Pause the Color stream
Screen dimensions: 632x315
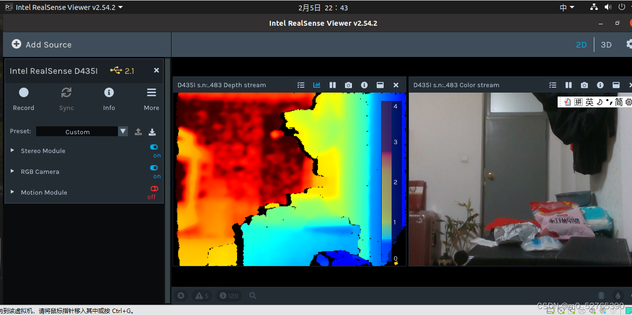point(569,85)
